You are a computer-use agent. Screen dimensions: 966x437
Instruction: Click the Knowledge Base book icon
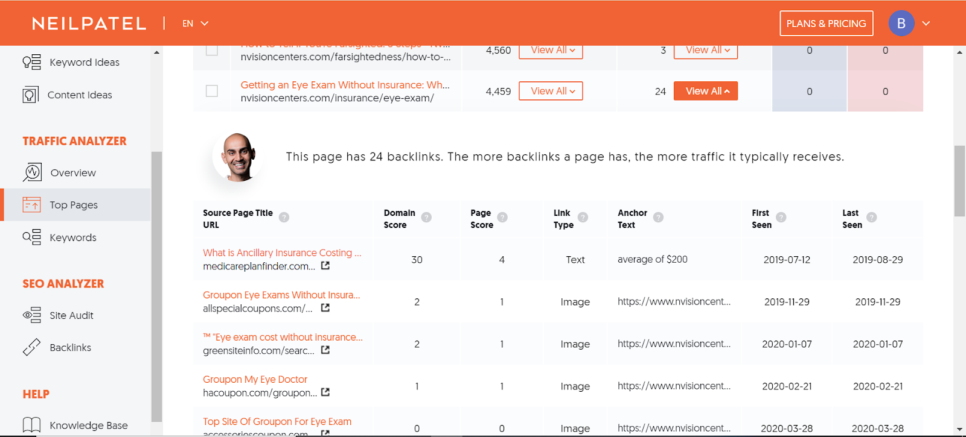click(x=31, y=425)
